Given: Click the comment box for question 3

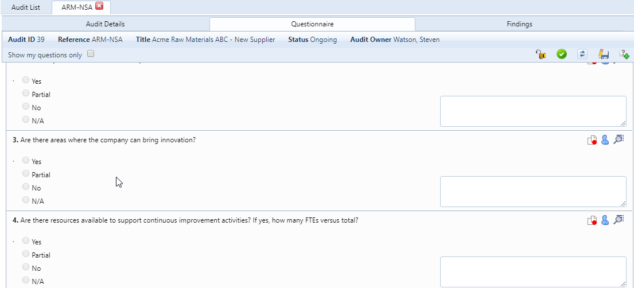Looking at the screenshot, I should tap(533, 192).
